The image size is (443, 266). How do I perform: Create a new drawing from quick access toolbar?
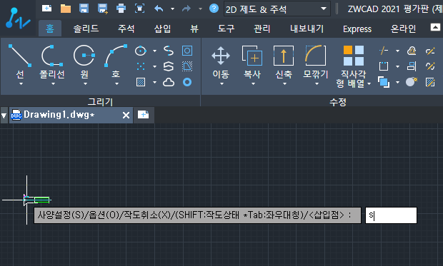[x=46, y=9]
